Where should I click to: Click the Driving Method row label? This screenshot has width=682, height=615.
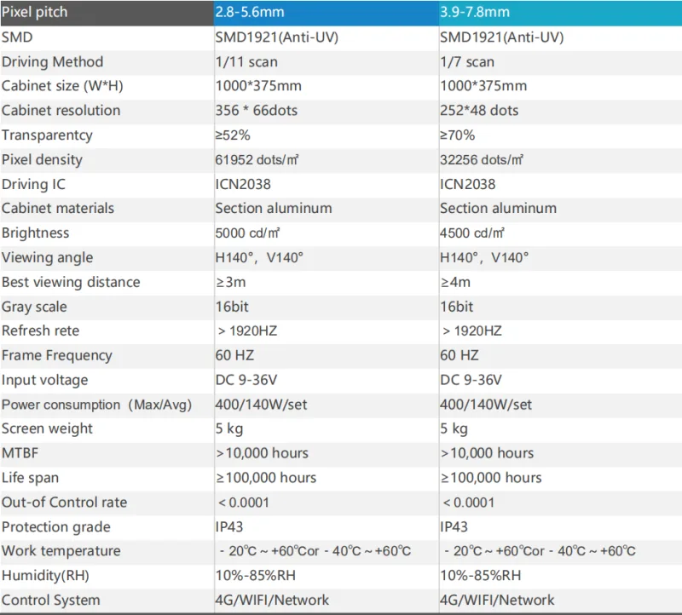(52, 61)
